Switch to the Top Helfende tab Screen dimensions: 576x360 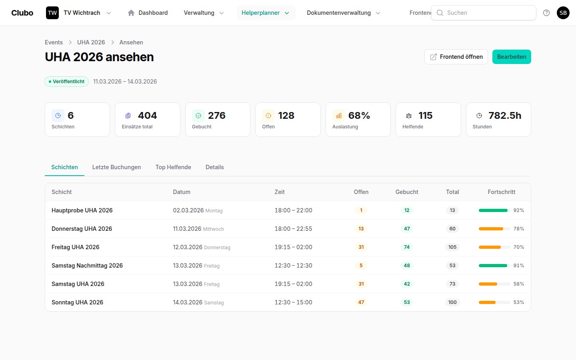pyautogui.click(x=173, y=167)
